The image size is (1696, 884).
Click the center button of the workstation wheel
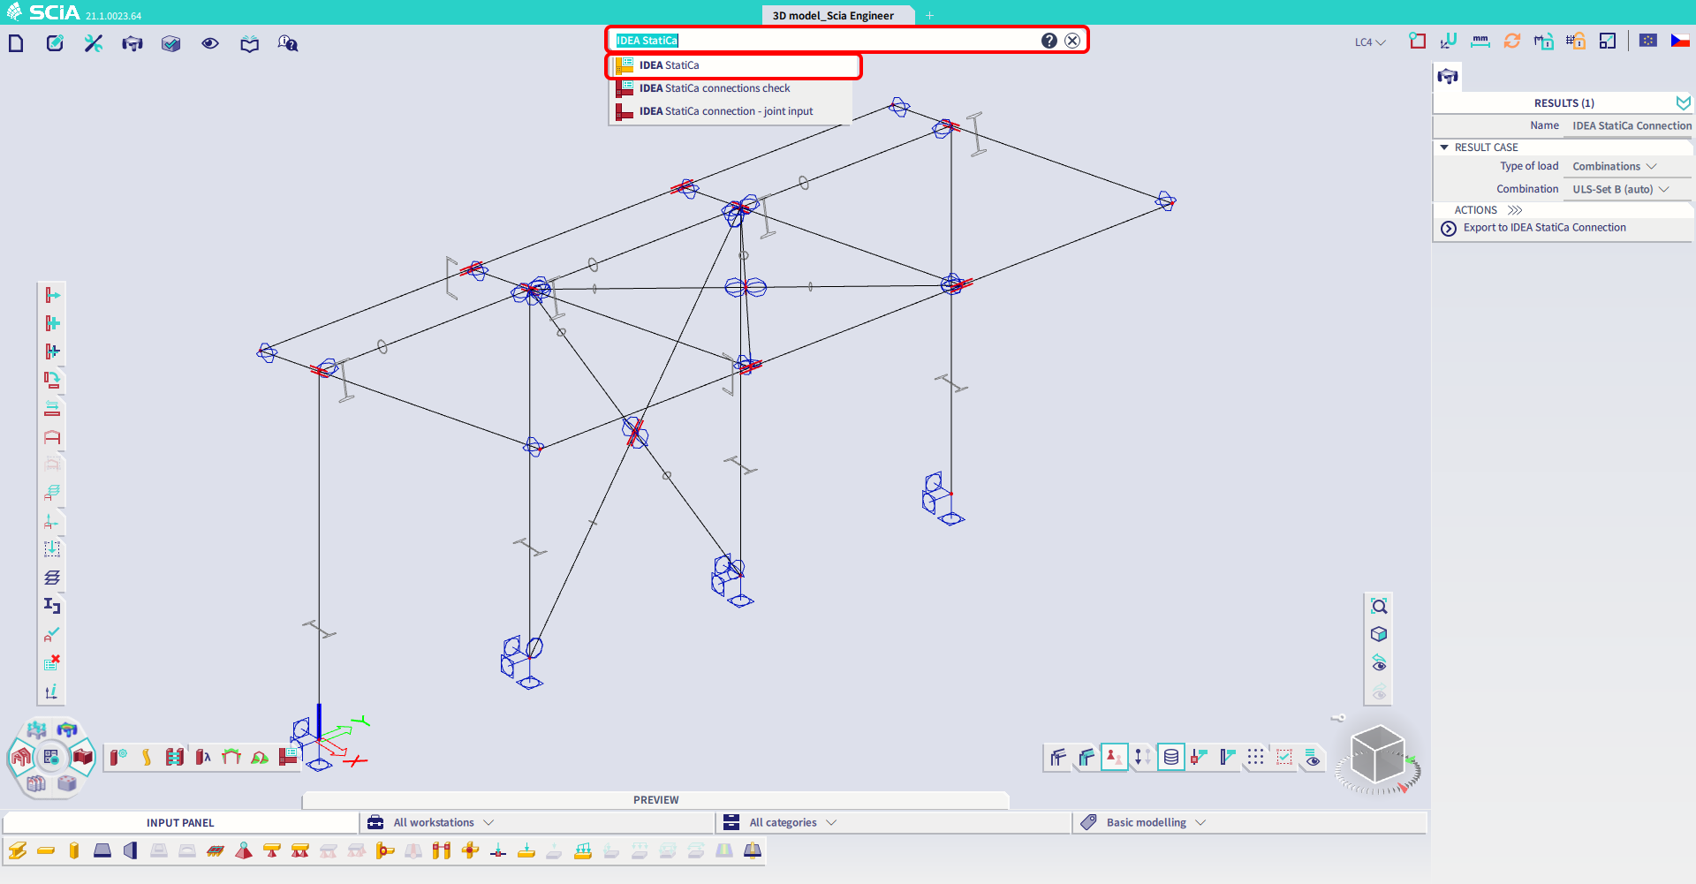(51, 757)
